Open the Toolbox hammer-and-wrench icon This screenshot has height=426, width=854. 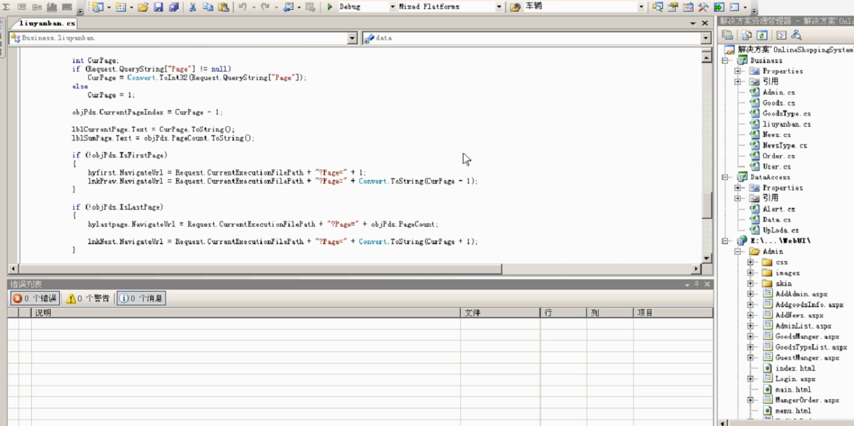pos(703,7)
